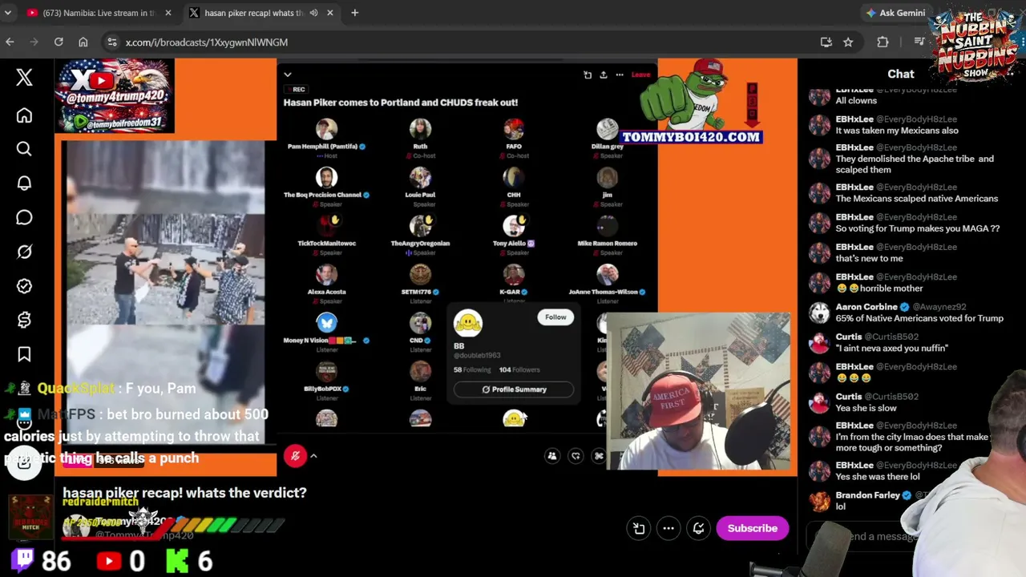Open the browser Extensions puzzle icon
This screenshot has width=1026, height=577.
tap(883, 42)
